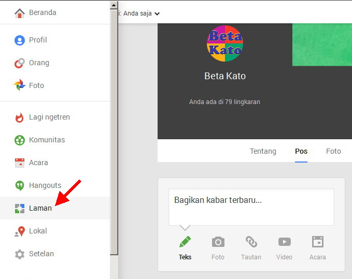Click the sidebar scrollbar up arrow

coord(114,5)
